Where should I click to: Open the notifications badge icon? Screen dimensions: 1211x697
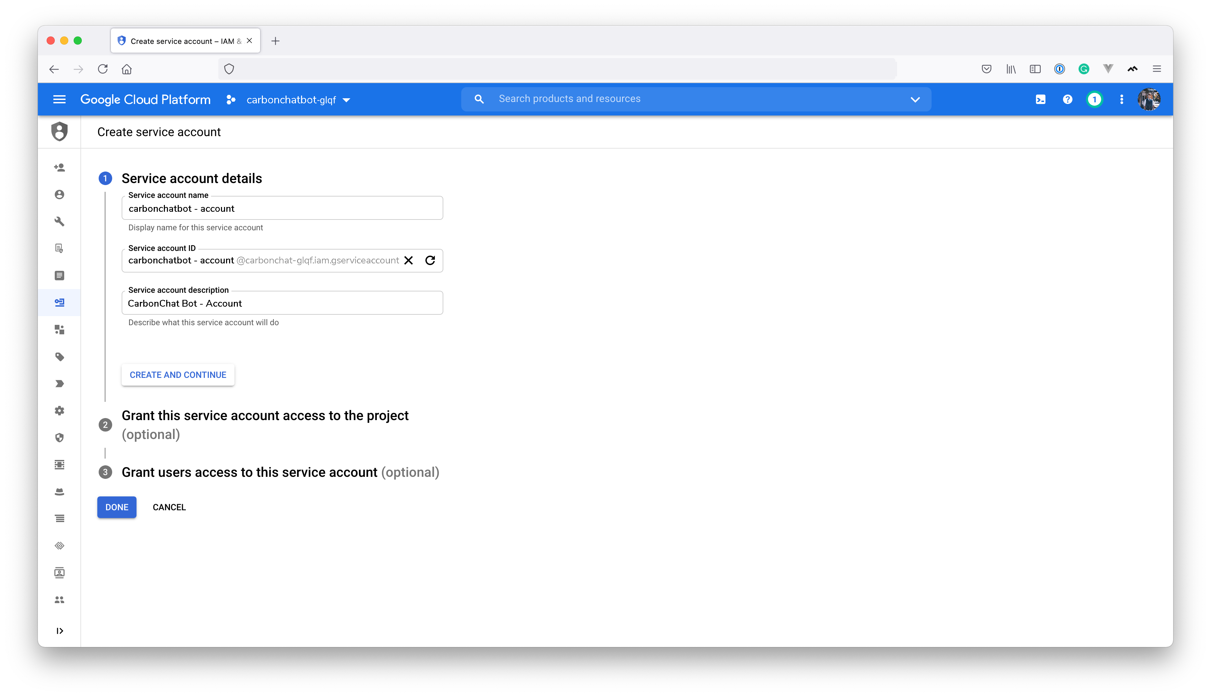pyautogui.click(x=1094, y=100)
